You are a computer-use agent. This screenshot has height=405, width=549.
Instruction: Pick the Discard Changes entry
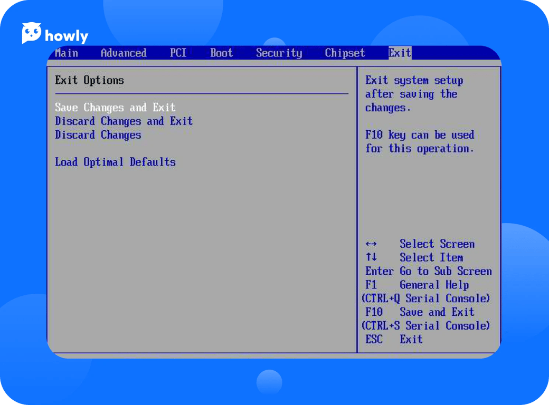tap(98, 135)
